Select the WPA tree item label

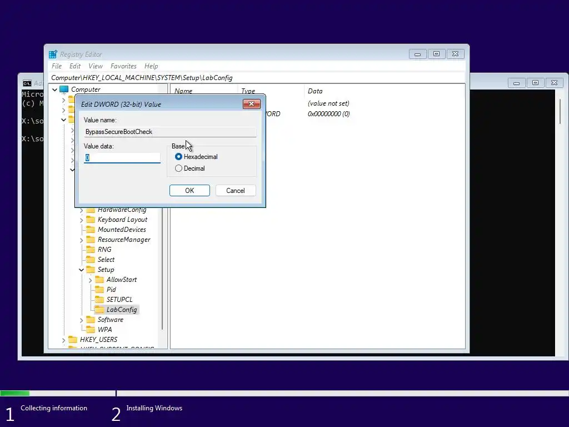tap(104, 329)
